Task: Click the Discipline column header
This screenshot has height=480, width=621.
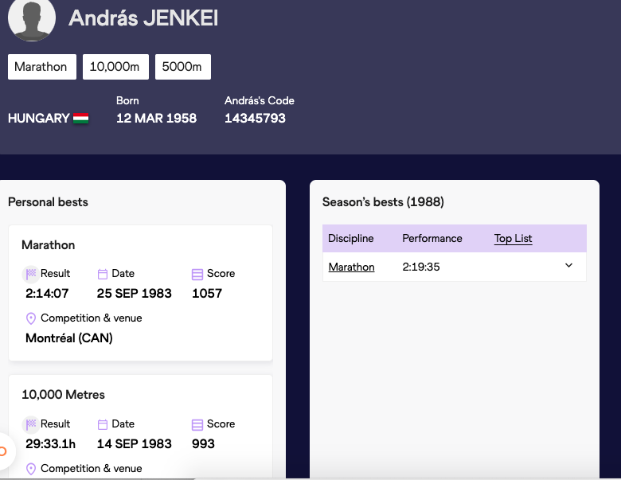Action: click(x=350, y=239)
